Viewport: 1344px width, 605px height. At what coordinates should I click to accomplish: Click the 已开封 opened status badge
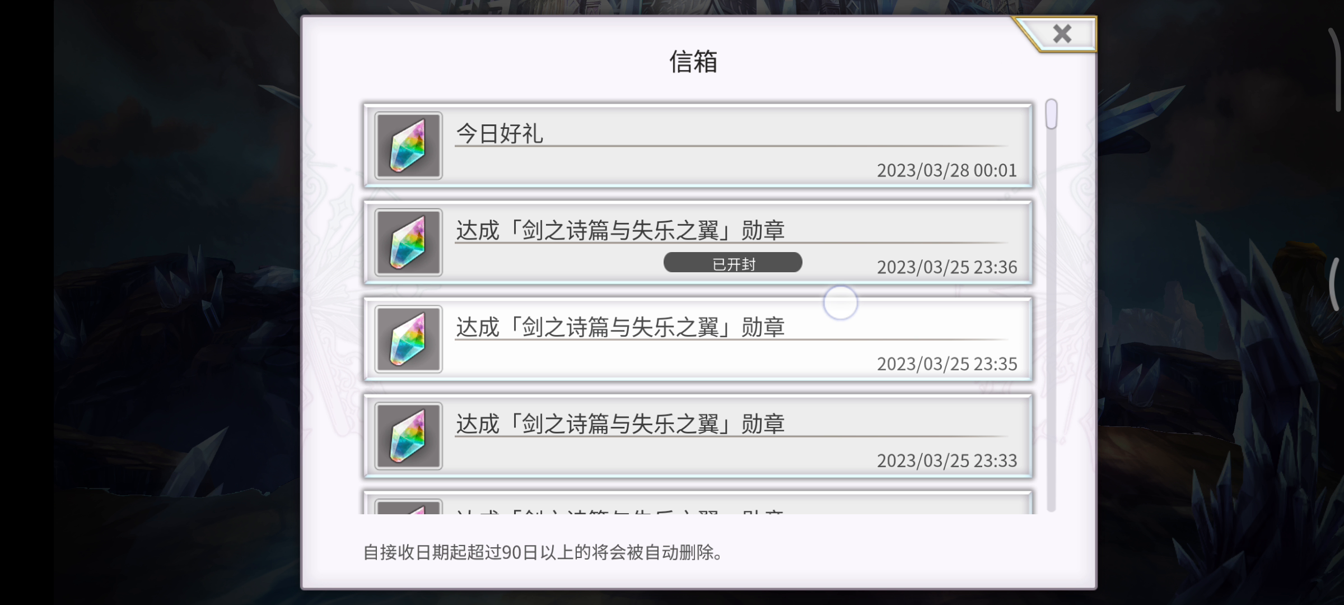click(733, 263)
